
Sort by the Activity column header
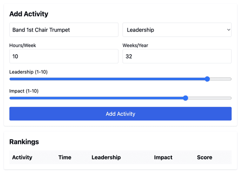click(22, 157)
